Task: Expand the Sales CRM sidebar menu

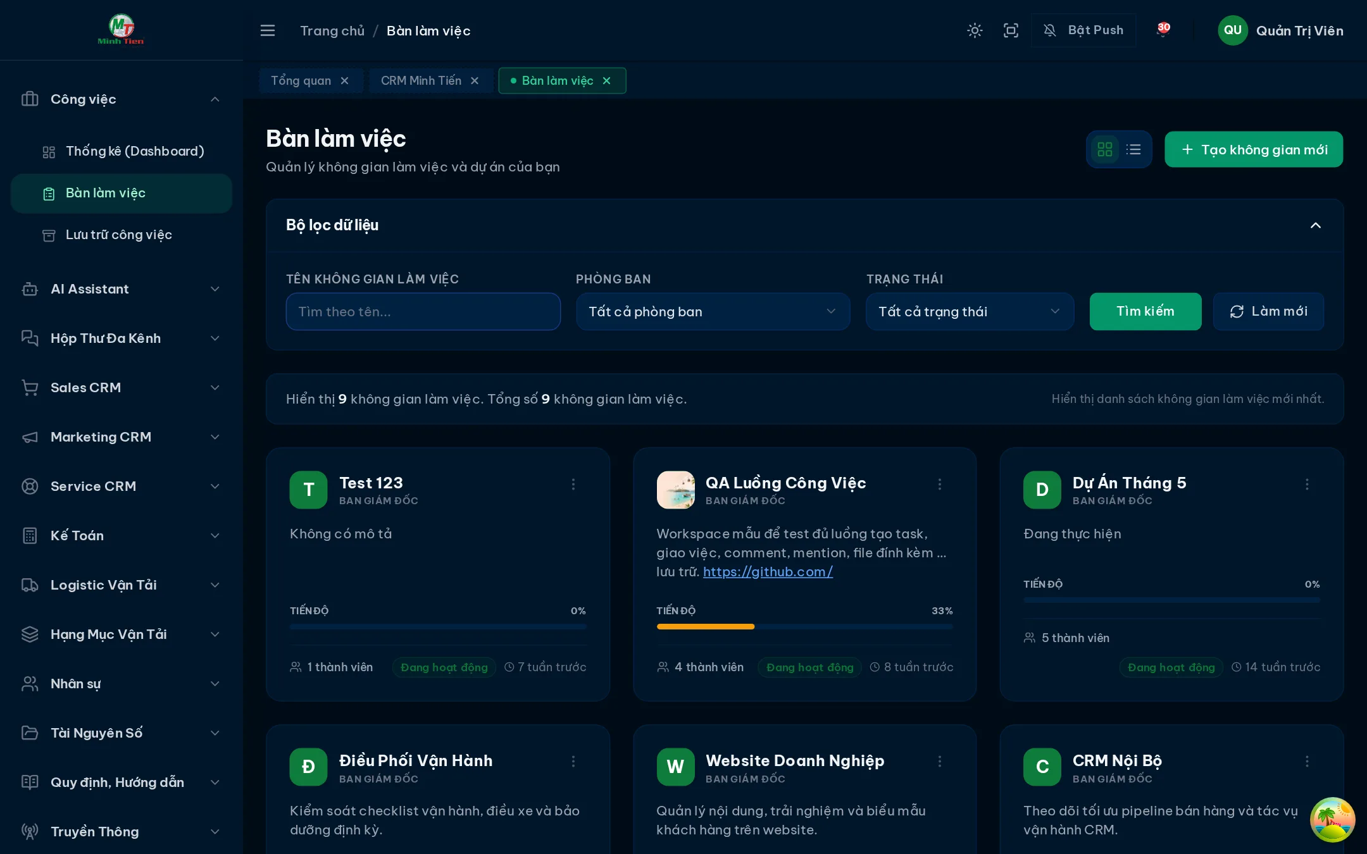Action: pyautogui.click(x=121, y=388)
